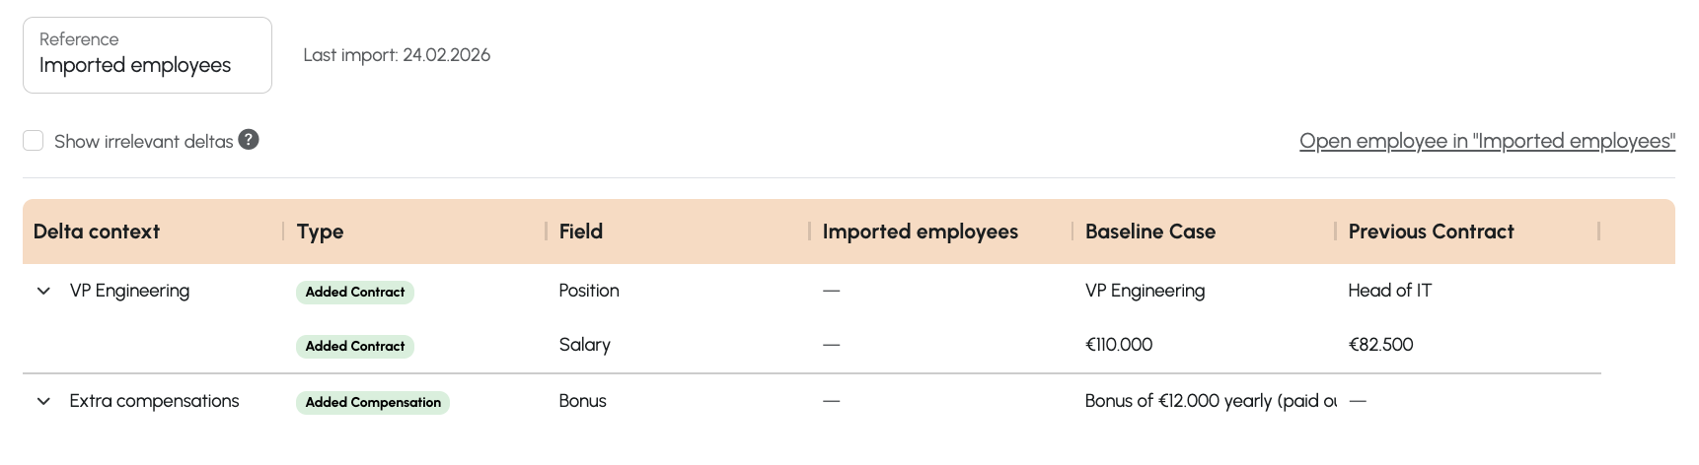Enable the Show irrelevant deltas checkbox

(x=34, y=141)
